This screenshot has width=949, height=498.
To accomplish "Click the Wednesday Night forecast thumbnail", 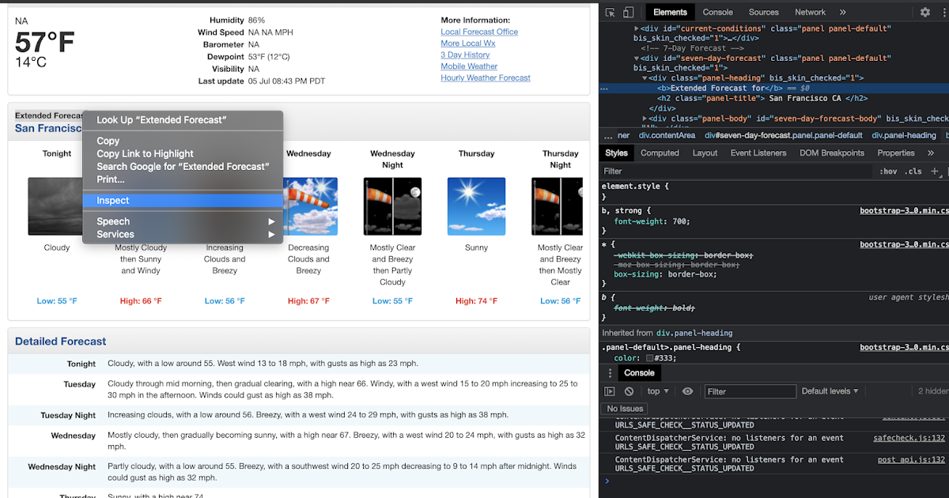I will (x=392, y=206).
